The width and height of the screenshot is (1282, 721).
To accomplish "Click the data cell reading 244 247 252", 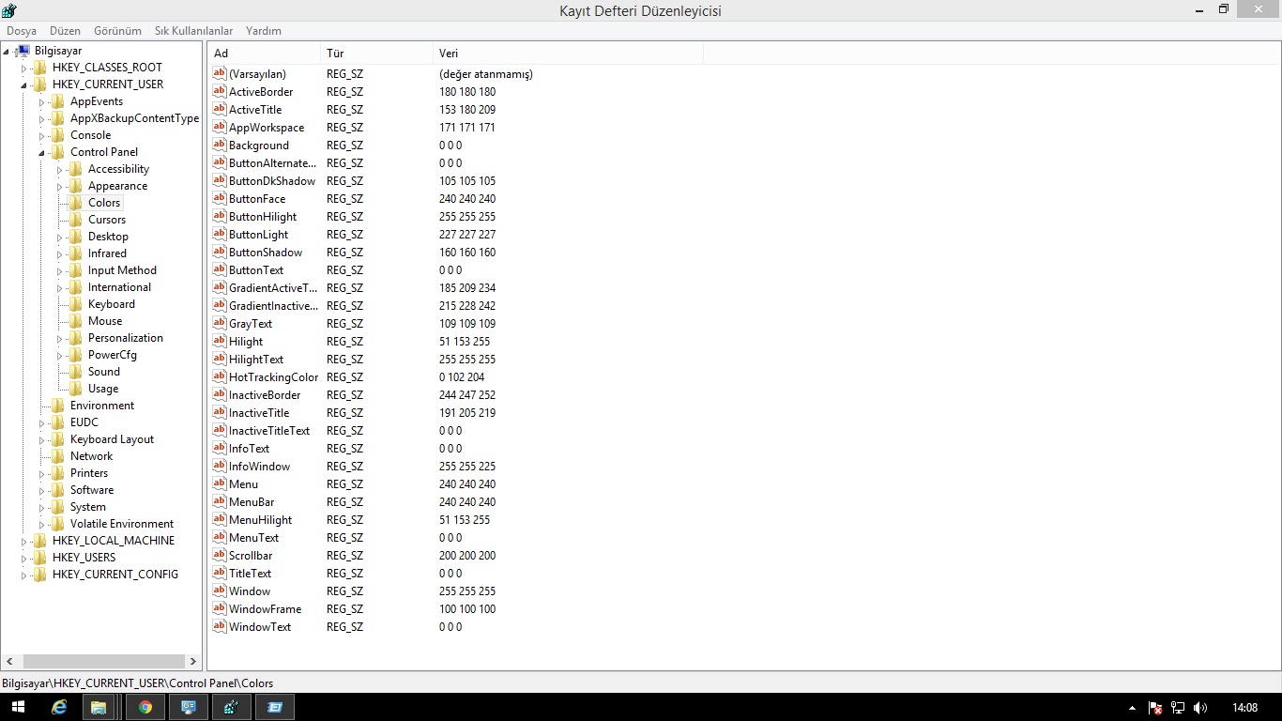I will [467, 395].
